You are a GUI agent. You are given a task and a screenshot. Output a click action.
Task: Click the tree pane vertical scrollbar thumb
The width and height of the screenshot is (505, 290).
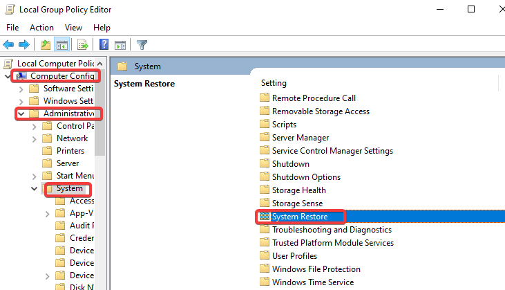point(100,113)
